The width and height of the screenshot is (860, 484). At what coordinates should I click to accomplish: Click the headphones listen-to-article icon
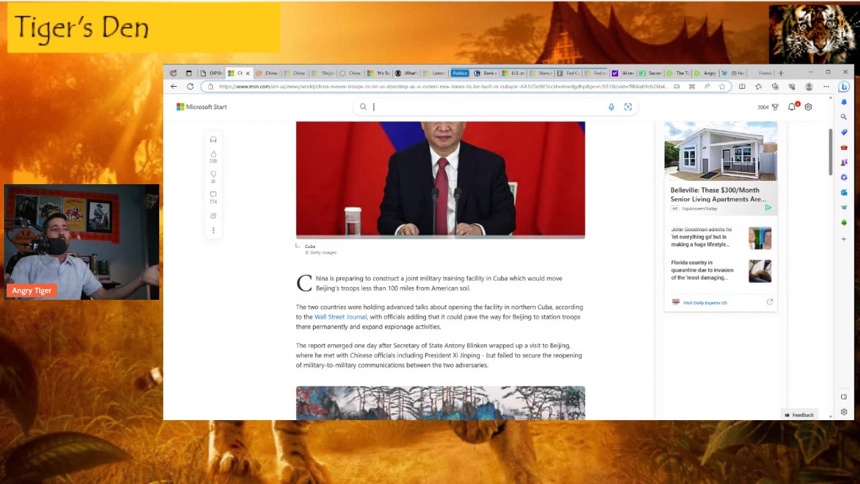click(213, 139)
